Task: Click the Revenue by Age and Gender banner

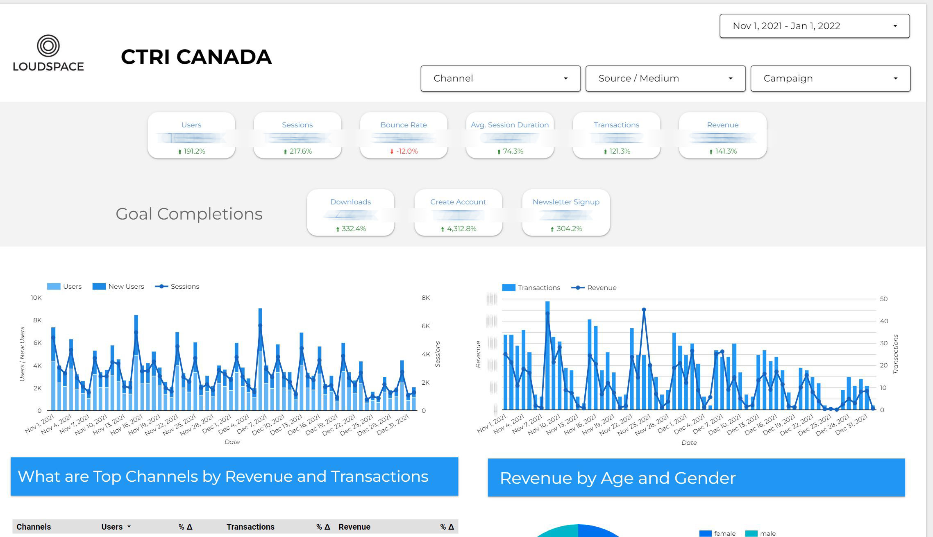Action: coord(696,478)
